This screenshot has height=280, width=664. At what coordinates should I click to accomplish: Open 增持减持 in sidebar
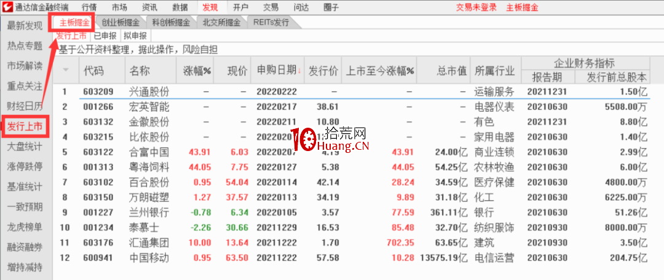tap(25, 267)
